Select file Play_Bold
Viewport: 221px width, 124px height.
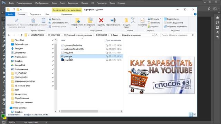tap(69, 53)
